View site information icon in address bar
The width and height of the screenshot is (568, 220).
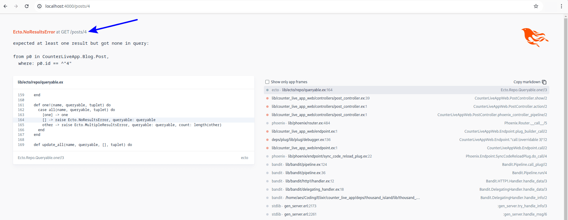click(x=39, y=6)
